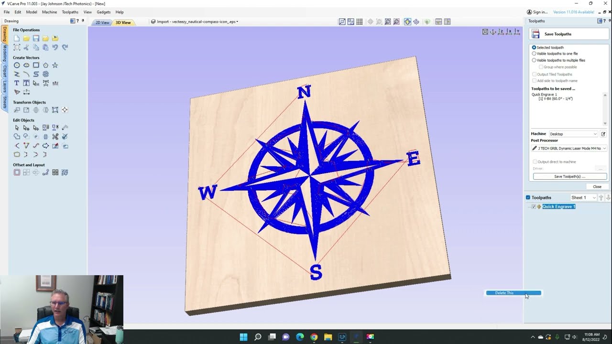This screenshot has height=344, width=612.
Task: Switch to the Modeling side tab
Action: pyautogui.click(x=5, y=53)
